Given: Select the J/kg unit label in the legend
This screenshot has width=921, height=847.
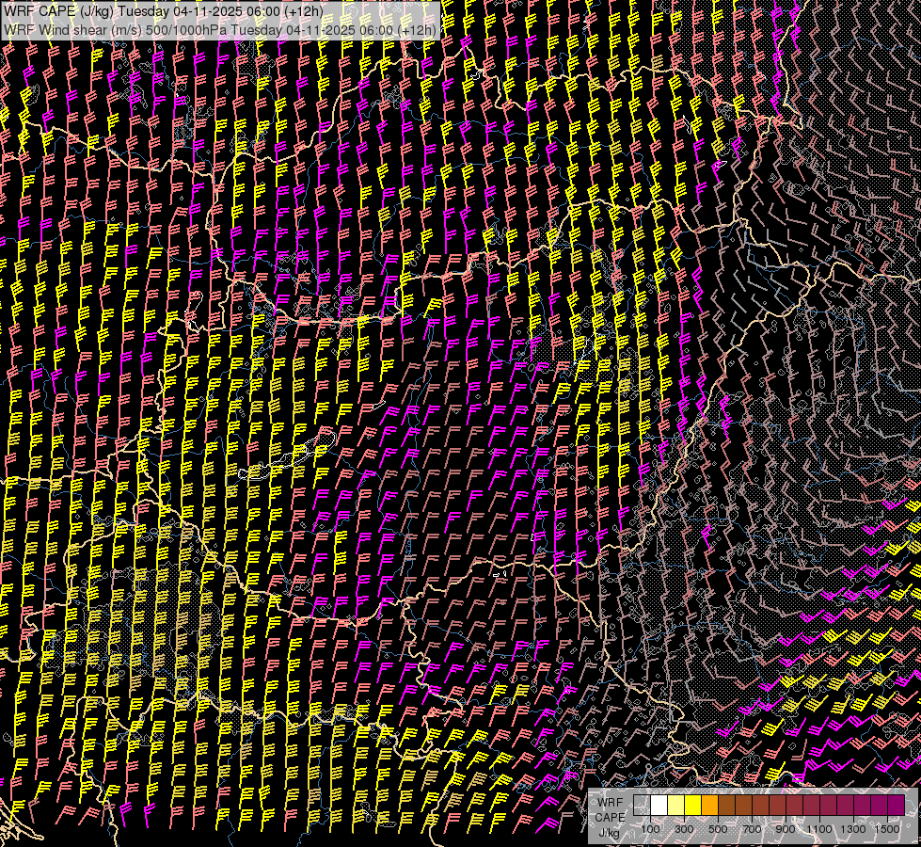Looking at the screenshot, I should [x=609, y=832].
